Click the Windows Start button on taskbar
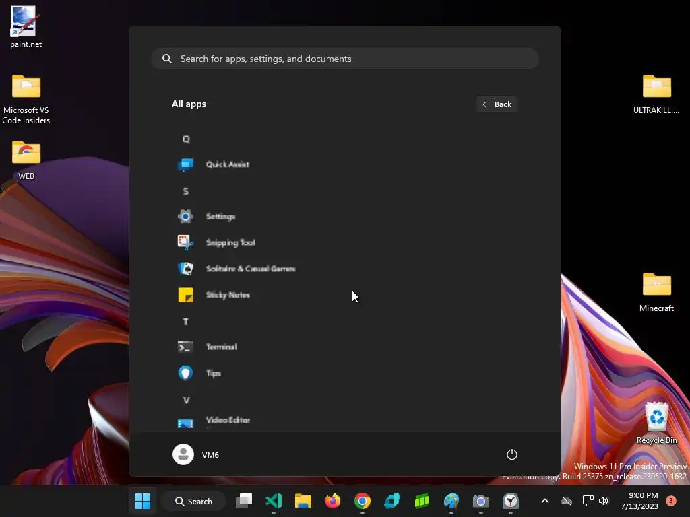Viewport: 690px width, 517px height. [143, 501]
